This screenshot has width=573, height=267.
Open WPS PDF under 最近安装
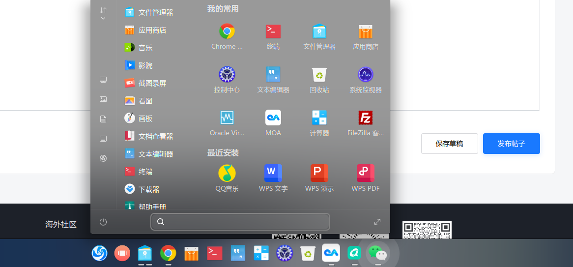click(x=366, y=178)
